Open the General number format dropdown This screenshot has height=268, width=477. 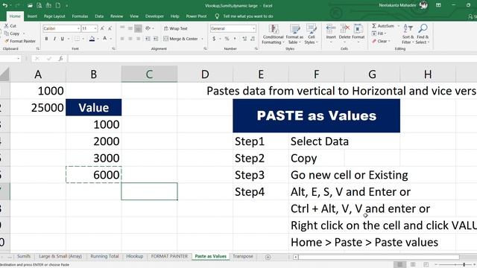click(x=253, y=28)
